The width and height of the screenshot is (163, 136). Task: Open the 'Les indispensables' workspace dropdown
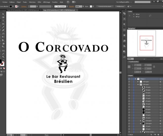coord(124,2)
